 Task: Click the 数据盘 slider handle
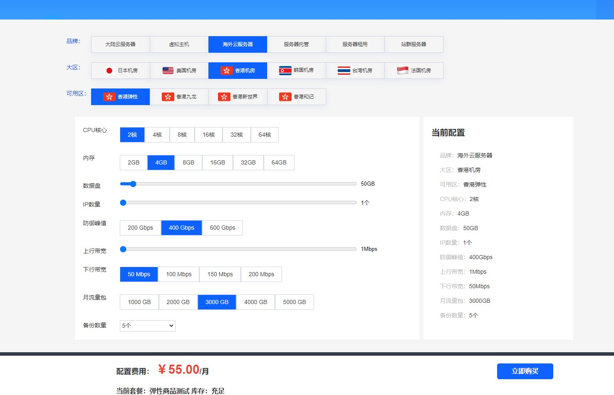pos(133,184)
